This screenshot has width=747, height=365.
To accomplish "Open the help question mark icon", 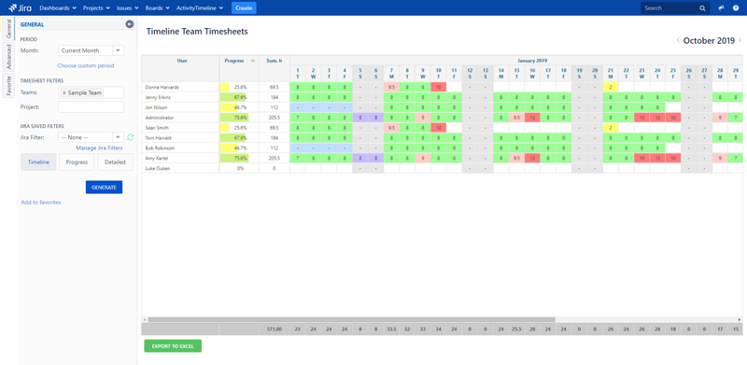I will click(736, 8).
